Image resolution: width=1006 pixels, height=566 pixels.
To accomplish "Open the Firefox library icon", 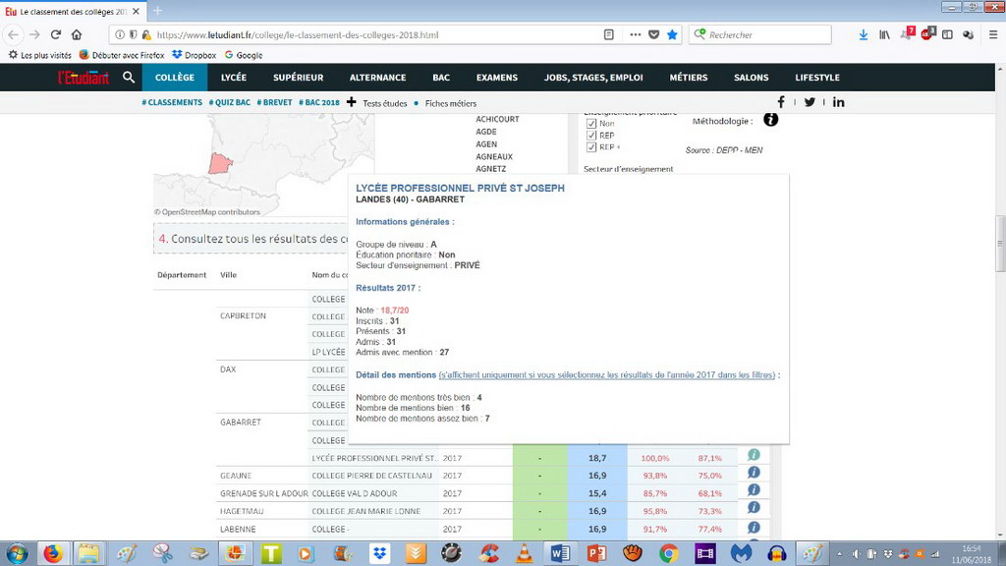I will [884, 34].
